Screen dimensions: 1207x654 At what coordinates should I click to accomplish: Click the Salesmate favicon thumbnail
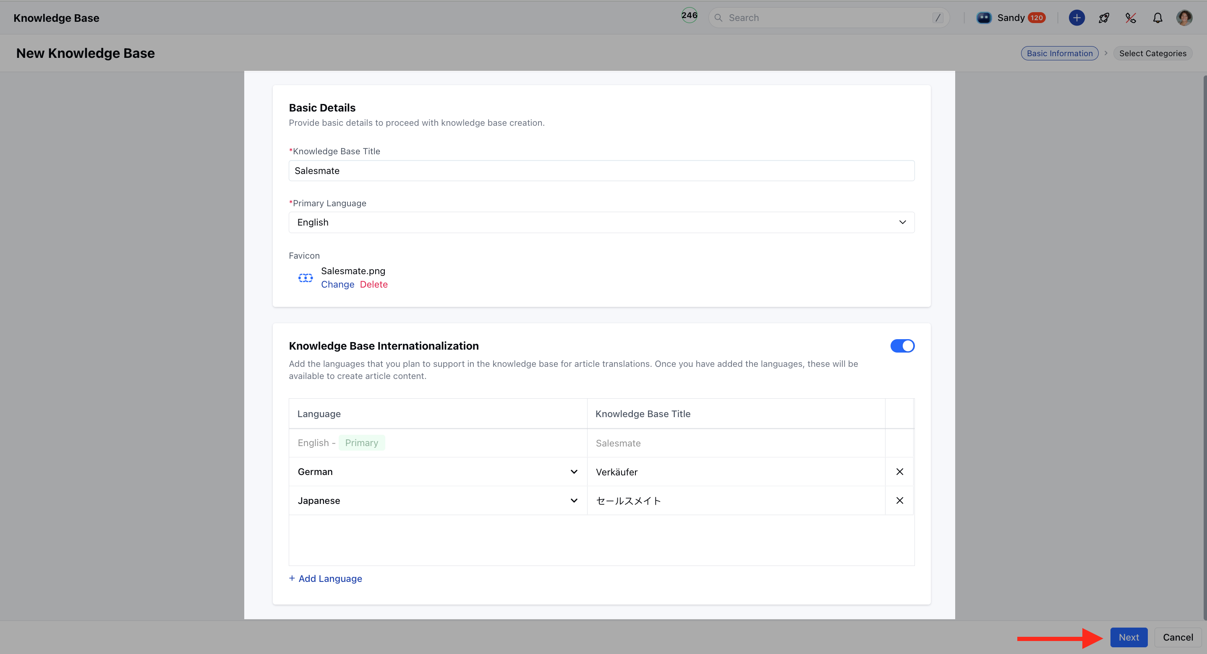click(x=306, y=278)
